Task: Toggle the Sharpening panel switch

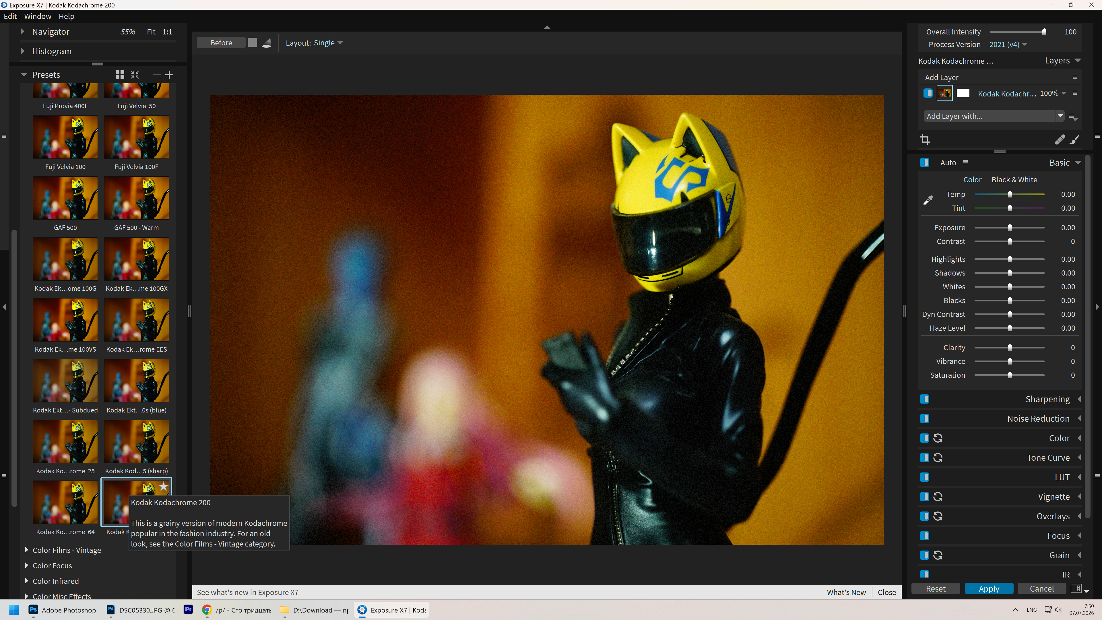Action: click(924, 399)
